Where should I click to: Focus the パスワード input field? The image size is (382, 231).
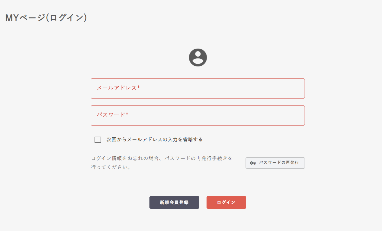click(198, 115)
